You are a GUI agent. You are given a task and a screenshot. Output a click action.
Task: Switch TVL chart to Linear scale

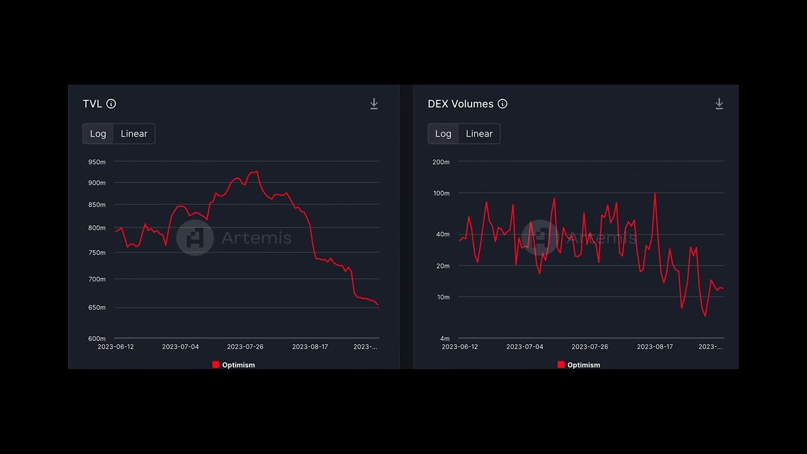point(134,134)
